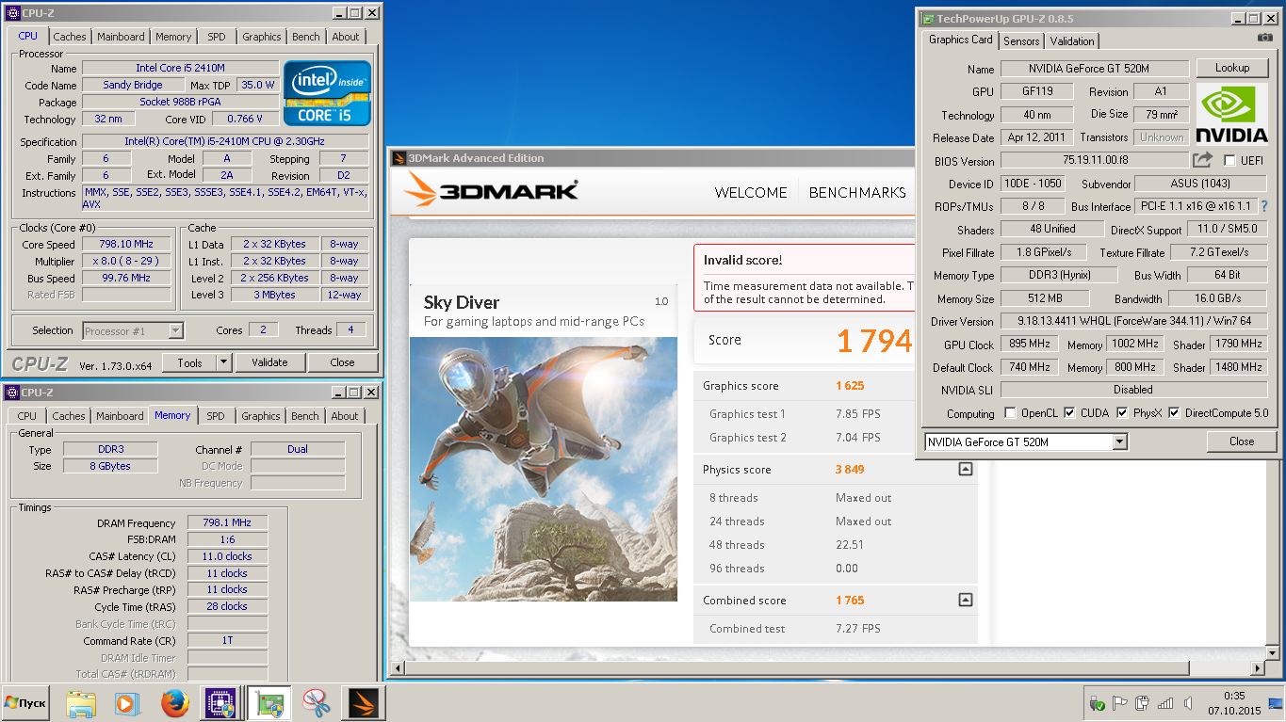Click the Close button in GPU-Z

(x=1242, y=441)
